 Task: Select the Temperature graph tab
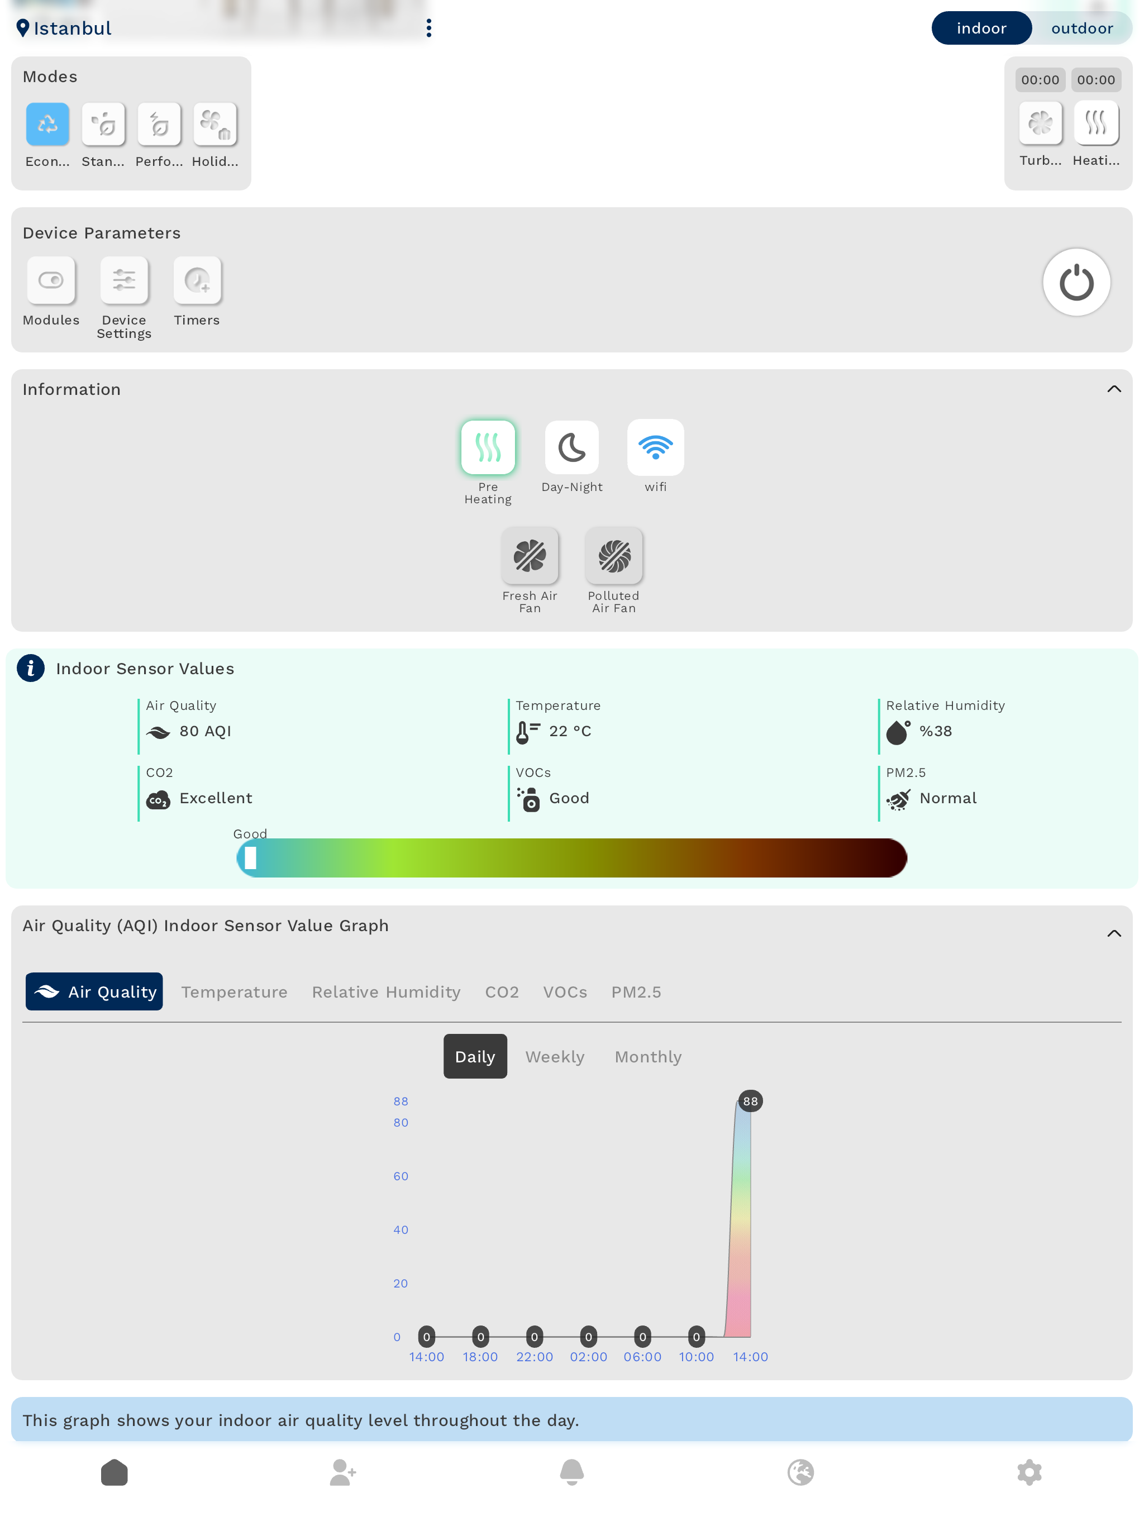point(235,991)
